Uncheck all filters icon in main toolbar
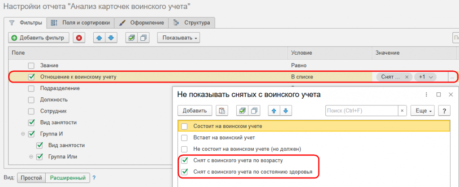Screen dimensions: 459x187 (143, 38)
